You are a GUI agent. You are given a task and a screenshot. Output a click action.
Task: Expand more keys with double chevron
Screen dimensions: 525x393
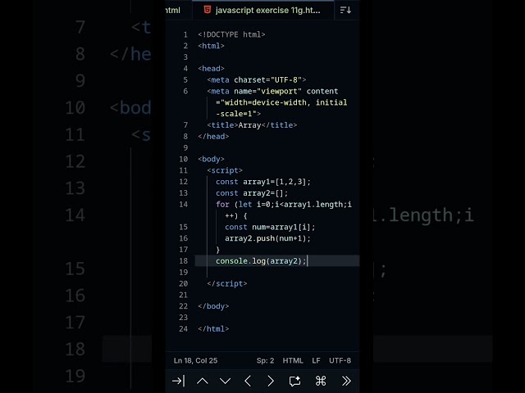coord(346,381)
